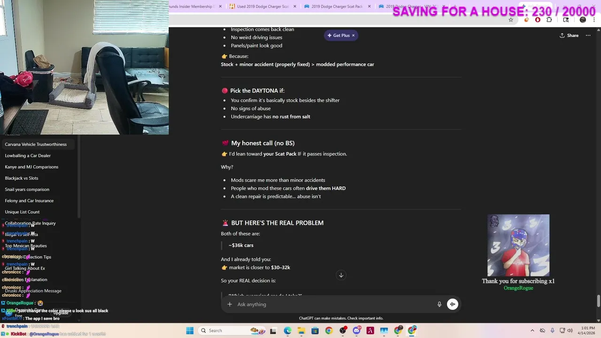This screenshot has height=338, width=601.
Task: Open Task View from the taskbar
Action: [273, 330]
